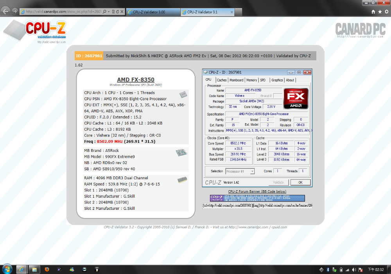Click the AMD FX-8350 heading link
Image resolution: width=391 pixels, height=274 pixels.
click(136, 79)
